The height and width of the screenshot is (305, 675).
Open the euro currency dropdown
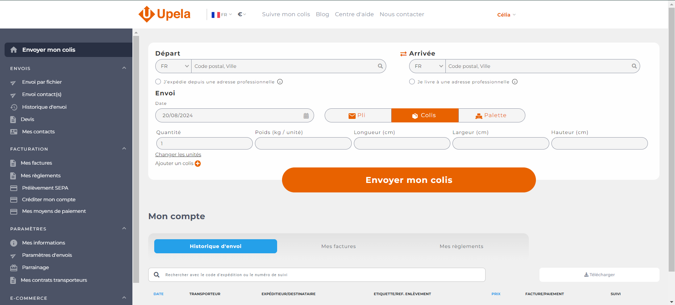click(x=242, y=14)
